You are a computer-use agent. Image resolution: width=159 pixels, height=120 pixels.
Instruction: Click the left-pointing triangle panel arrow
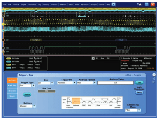click(x=154, y=79)
